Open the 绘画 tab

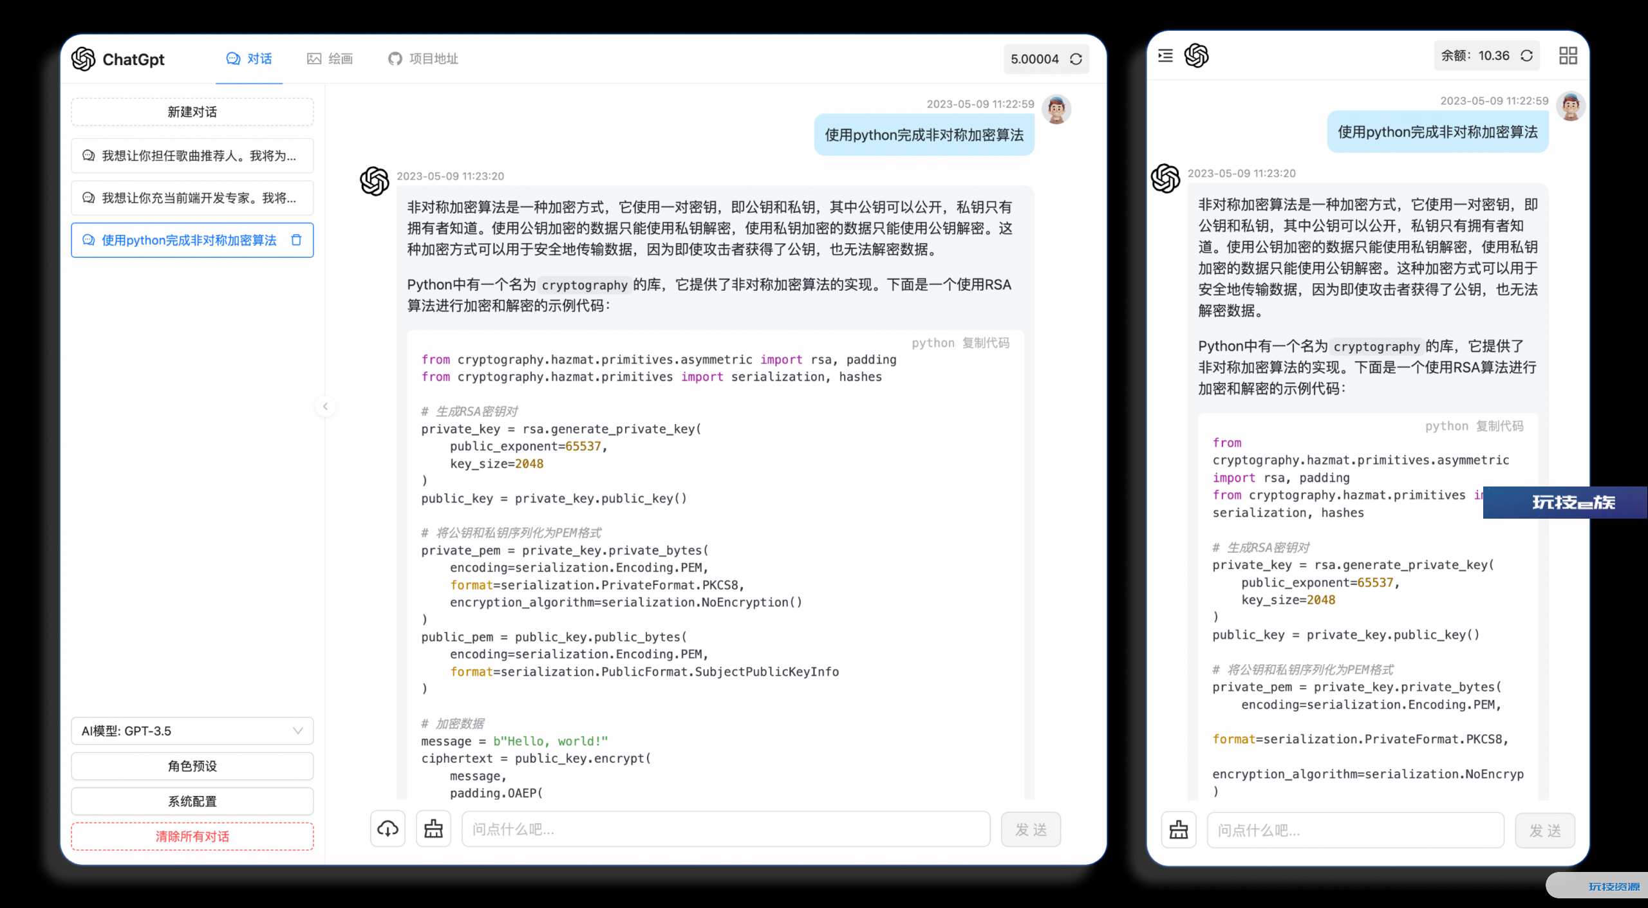[330, 59]
